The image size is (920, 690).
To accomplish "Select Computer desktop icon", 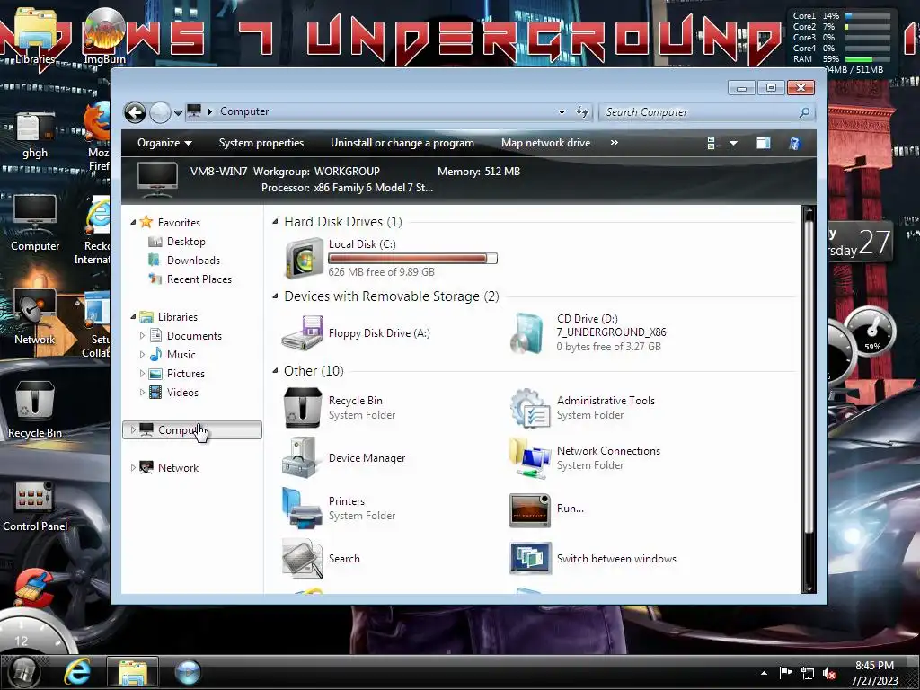I will click(35, 223).
